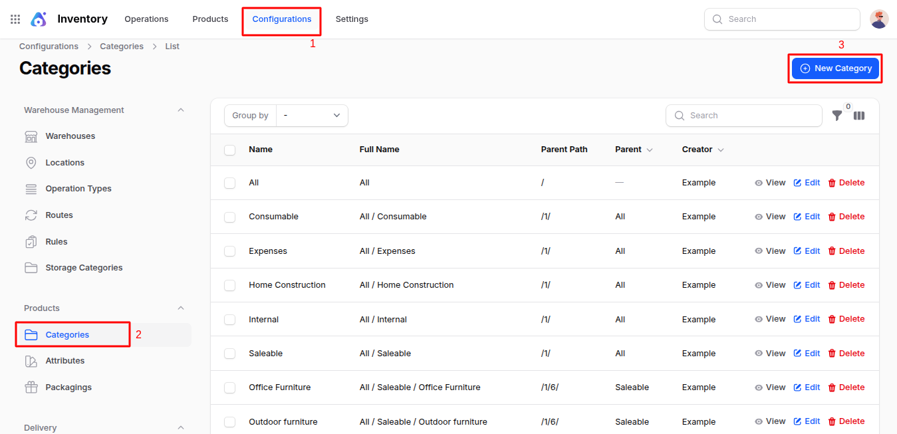Collapse the Warehouse Management section
Screen dimensions: 897x434
(180, 110)
